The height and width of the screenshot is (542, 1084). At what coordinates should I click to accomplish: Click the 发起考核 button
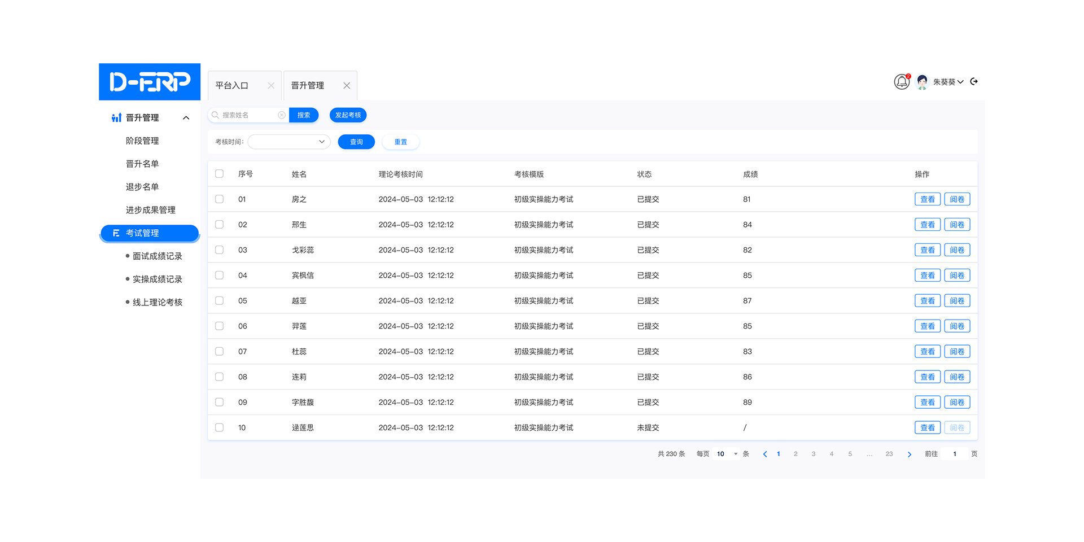pyautogui.click(x=347, y=115)
